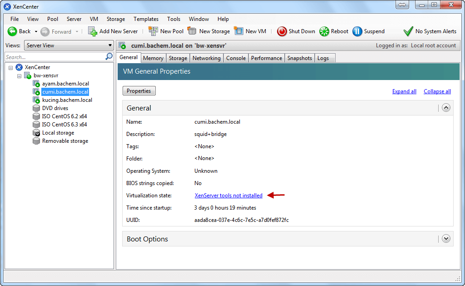Click the VM icon in the title header
The height and width of the screenshot is (286, 465).
[x=122, y=46]
